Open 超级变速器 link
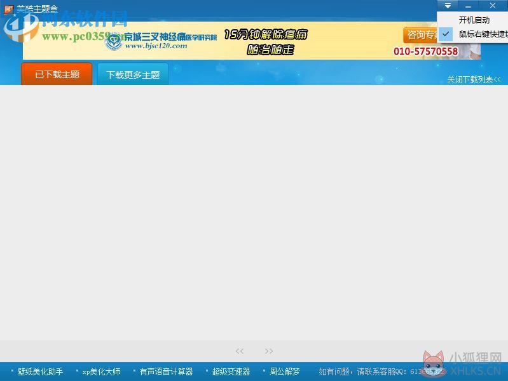 click(231, 371)
